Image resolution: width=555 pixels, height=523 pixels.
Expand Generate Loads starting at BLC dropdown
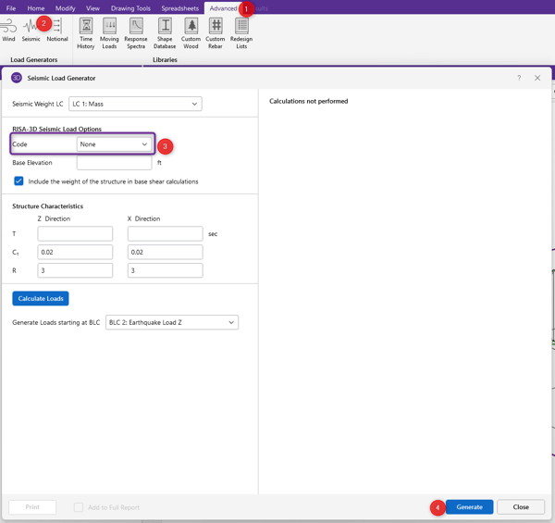[x=172, y=322]
